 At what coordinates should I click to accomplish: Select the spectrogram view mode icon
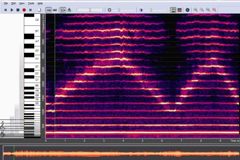tap(173, 10)
